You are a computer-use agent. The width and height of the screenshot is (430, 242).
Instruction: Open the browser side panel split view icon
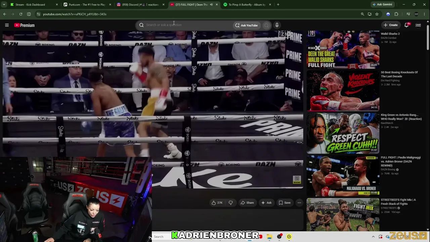click(29, 14)
